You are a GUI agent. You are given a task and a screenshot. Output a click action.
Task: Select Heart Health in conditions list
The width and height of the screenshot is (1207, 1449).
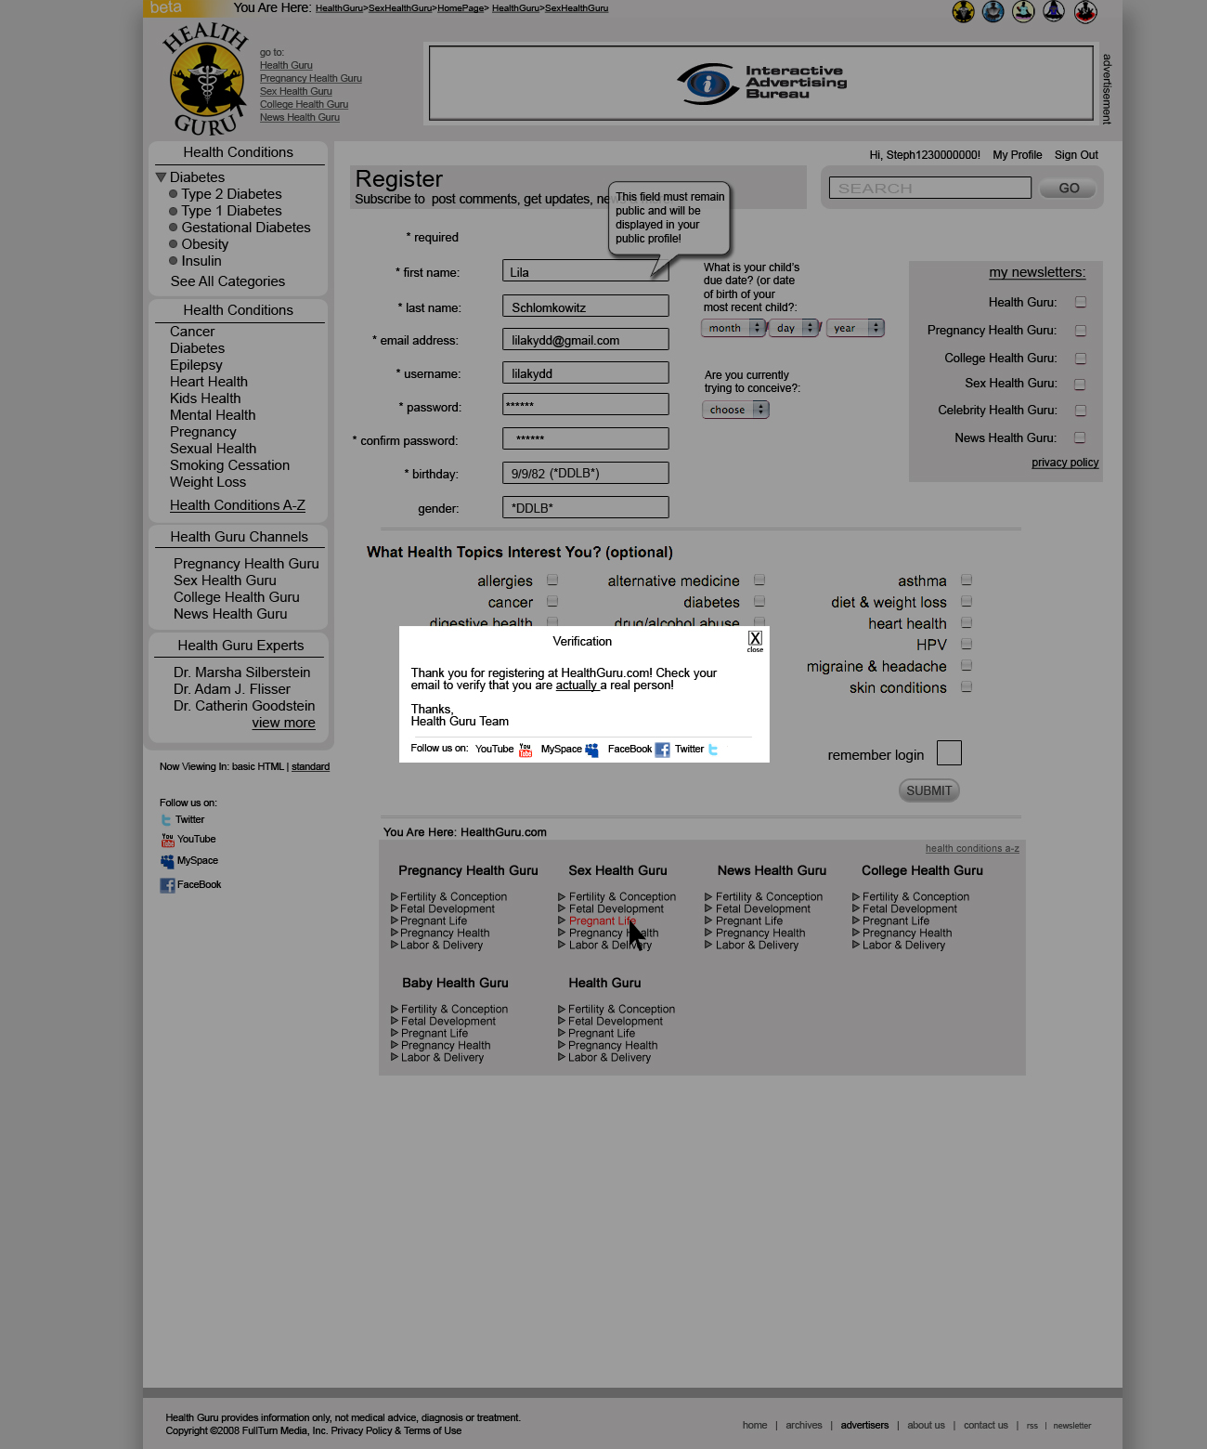[x=209, y=381]
